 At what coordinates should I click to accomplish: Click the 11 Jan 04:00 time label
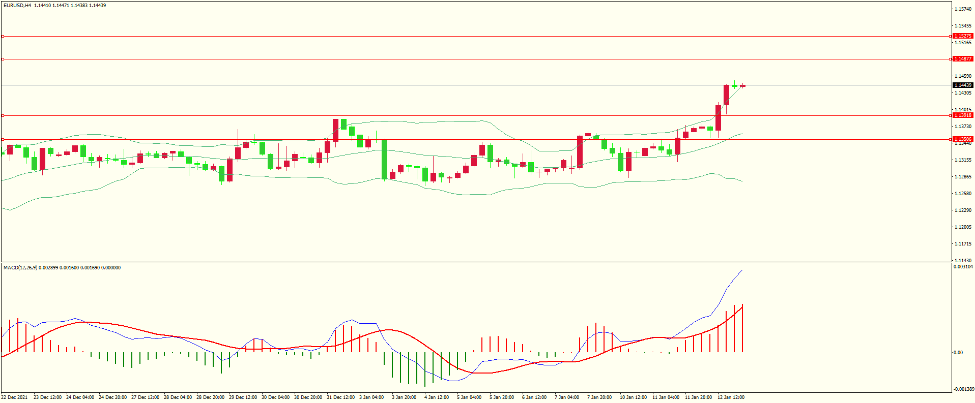coord(666,397)
